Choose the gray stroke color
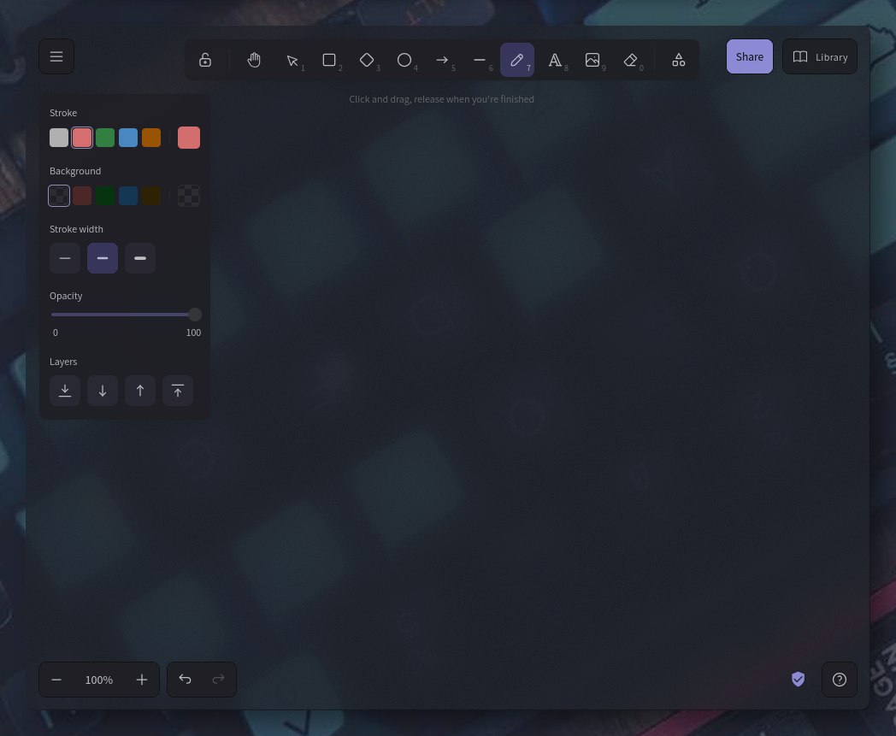The height and width of the screenshot is (736, 896). [59, 138]
